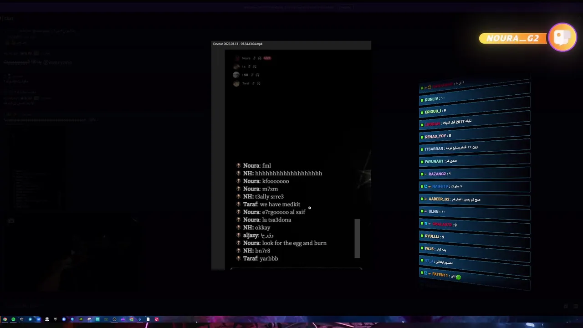Image resolution: width=583 pixels, height=328 pixels.
Task: Click Taraf's headphone icon in voice list
Action: click(259, 83)
